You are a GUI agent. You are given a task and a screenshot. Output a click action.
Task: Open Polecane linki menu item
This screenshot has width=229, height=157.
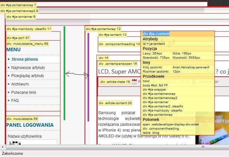tap(24, 93)
